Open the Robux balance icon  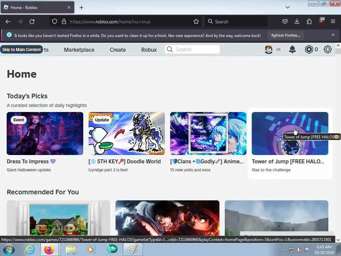tap(309, 50)
